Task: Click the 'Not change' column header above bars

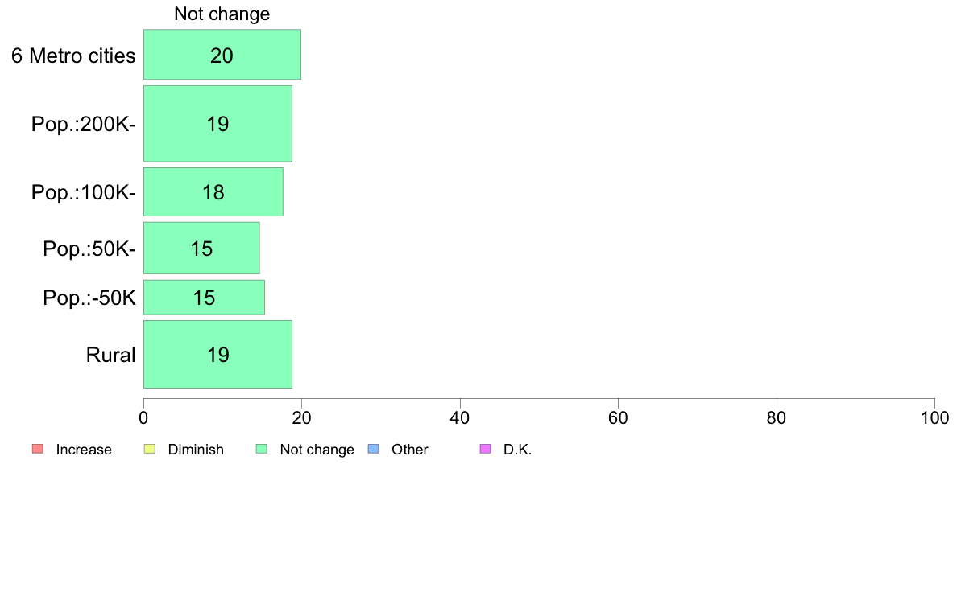Action: [x=222, y=14]
